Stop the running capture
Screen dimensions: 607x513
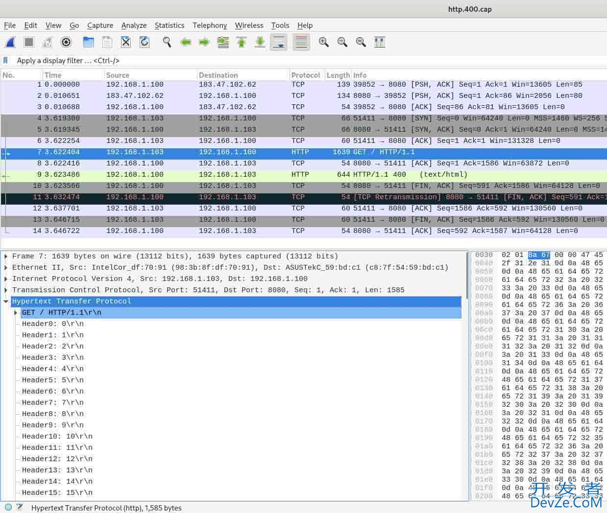[29, 43]
